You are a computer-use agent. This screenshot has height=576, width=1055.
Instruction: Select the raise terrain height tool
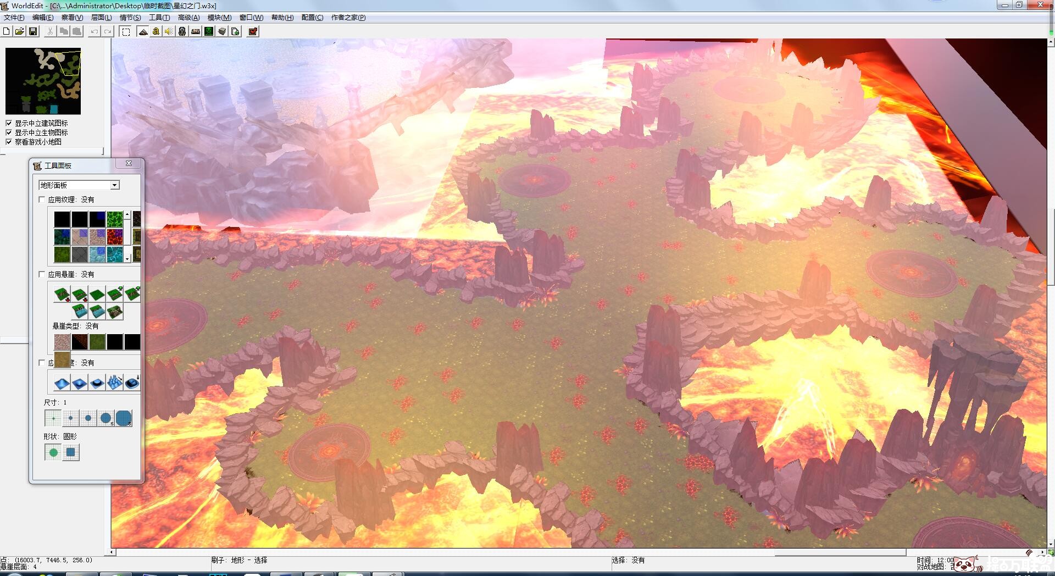coord(62,383)
